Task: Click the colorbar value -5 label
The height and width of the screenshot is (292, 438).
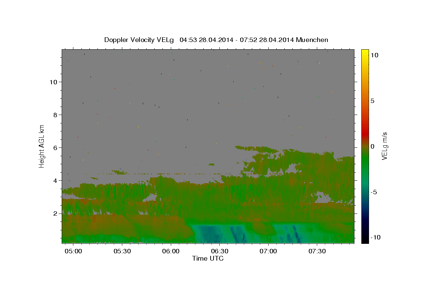Action: [x=374, y=192]
